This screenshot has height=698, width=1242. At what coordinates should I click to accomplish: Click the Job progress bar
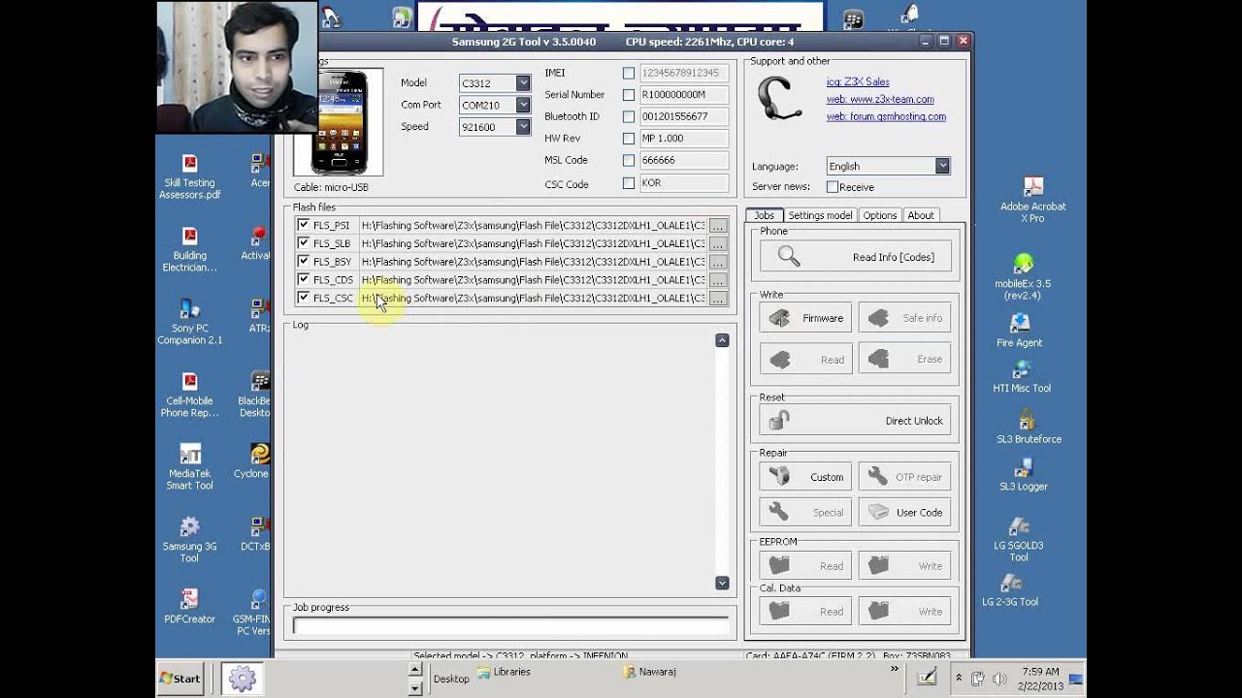coord(510,626)
